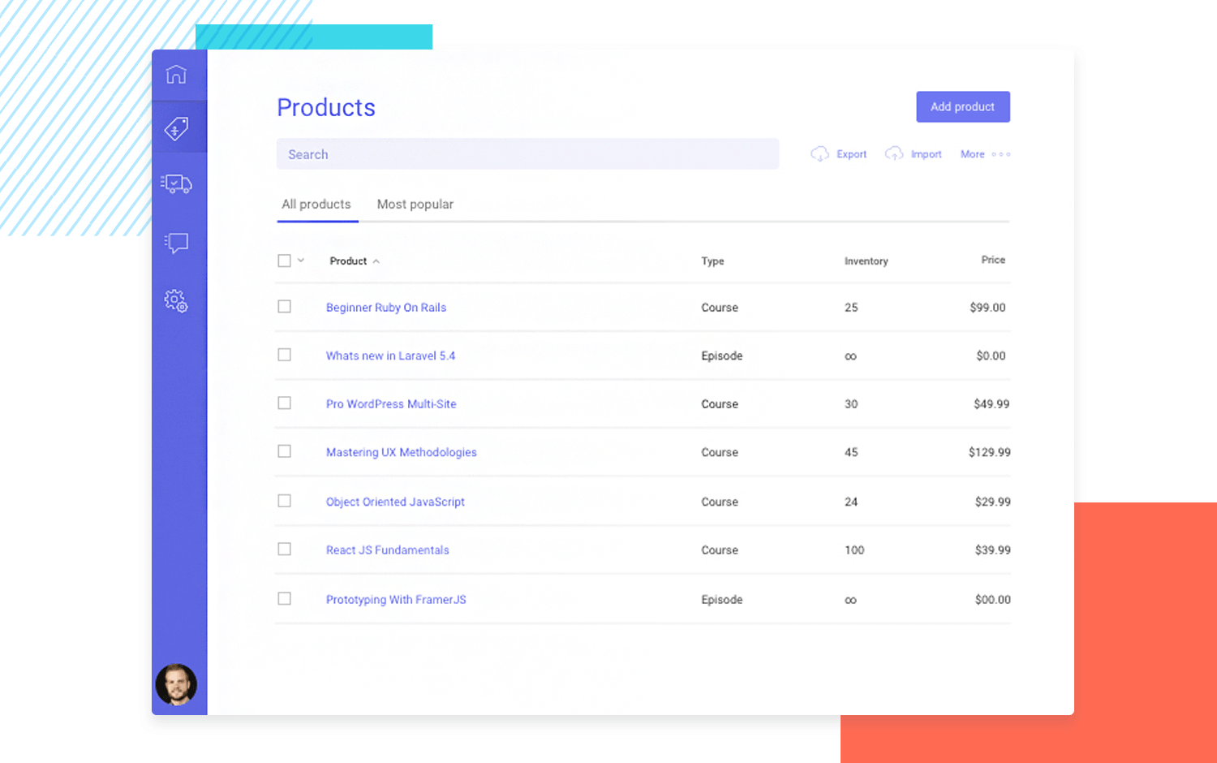The width and height of the screenshot is (1217, 763).
Task: Expand the bulk select dropdown chevron
Action: pos(301,261)
